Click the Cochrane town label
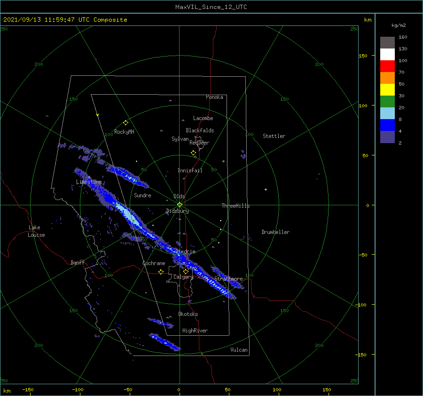 [154, 263]
